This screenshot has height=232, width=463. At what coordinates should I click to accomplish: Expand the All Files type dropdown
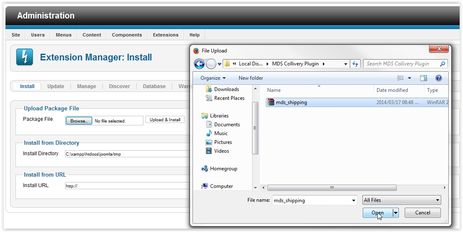pos(402,200)
